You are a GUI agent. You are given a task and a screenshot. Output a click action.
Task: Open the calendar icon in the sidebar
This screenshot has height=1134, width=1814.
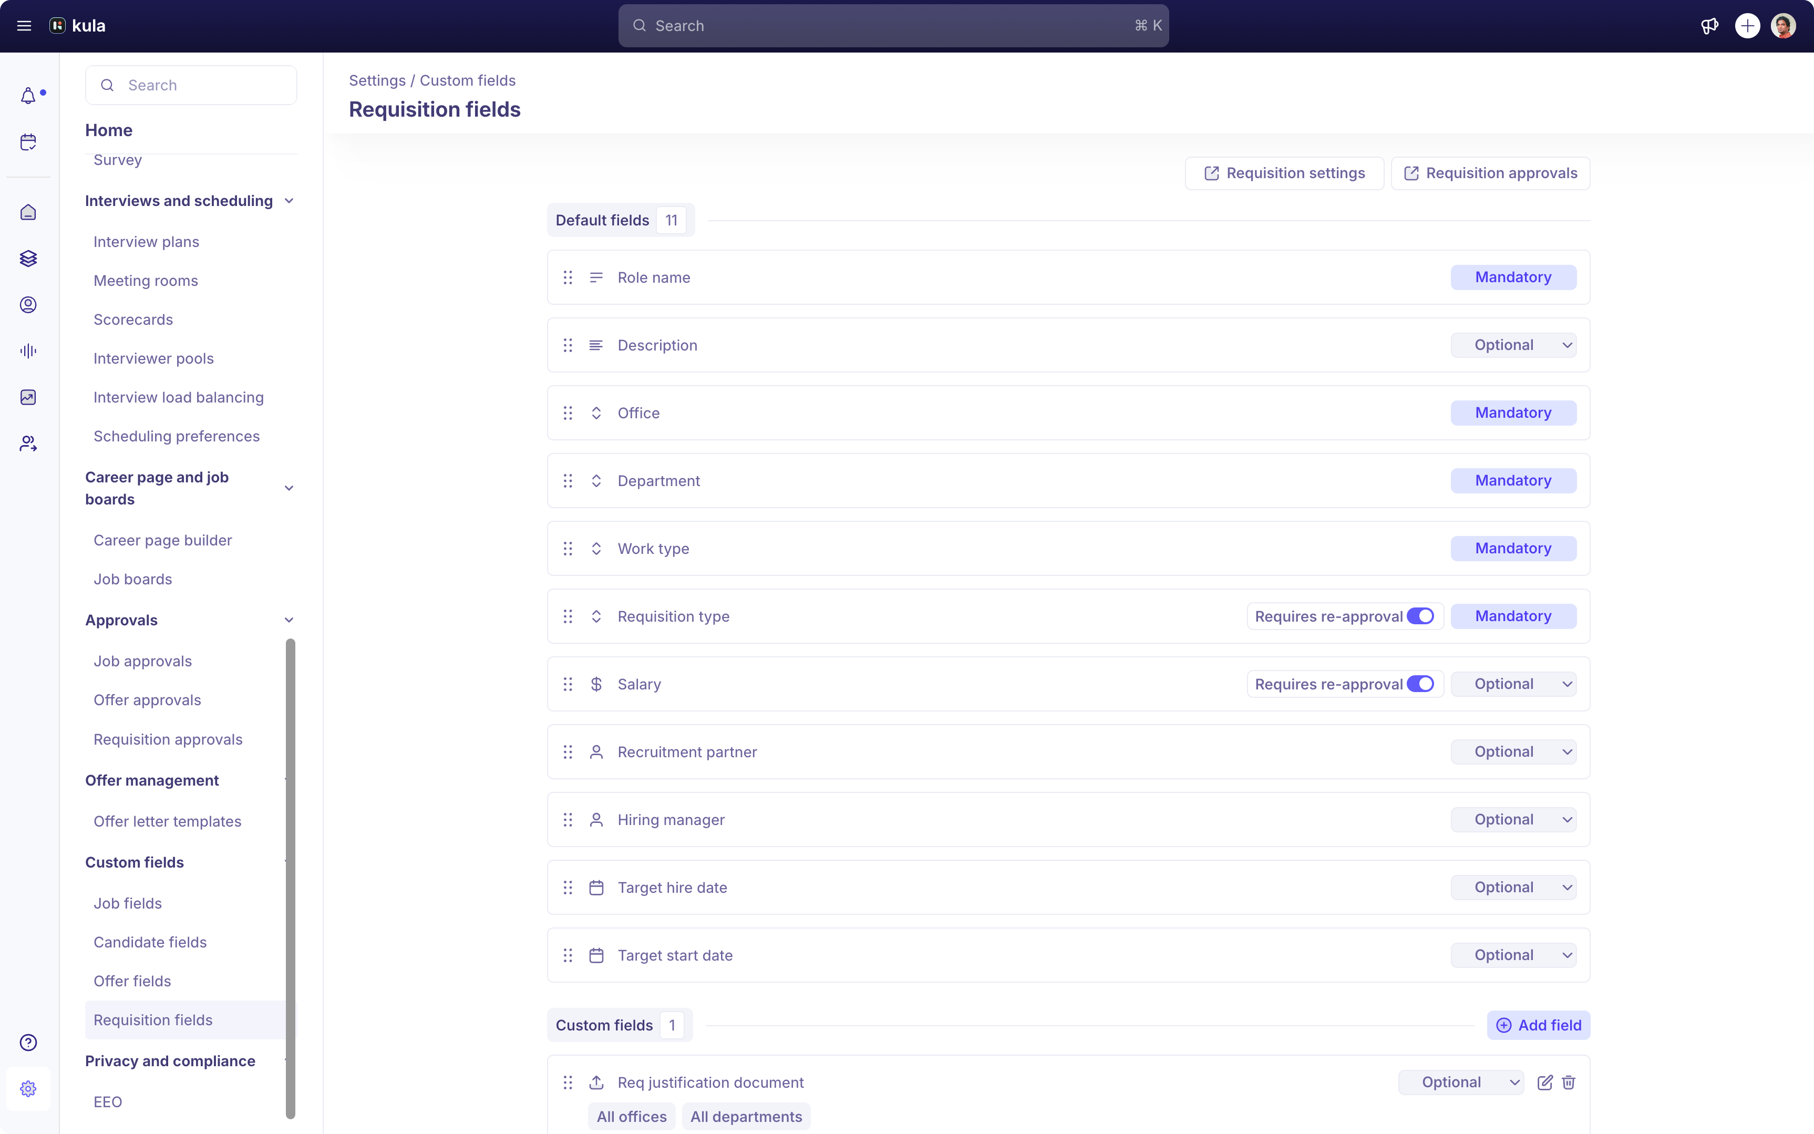tap(28, 142)
